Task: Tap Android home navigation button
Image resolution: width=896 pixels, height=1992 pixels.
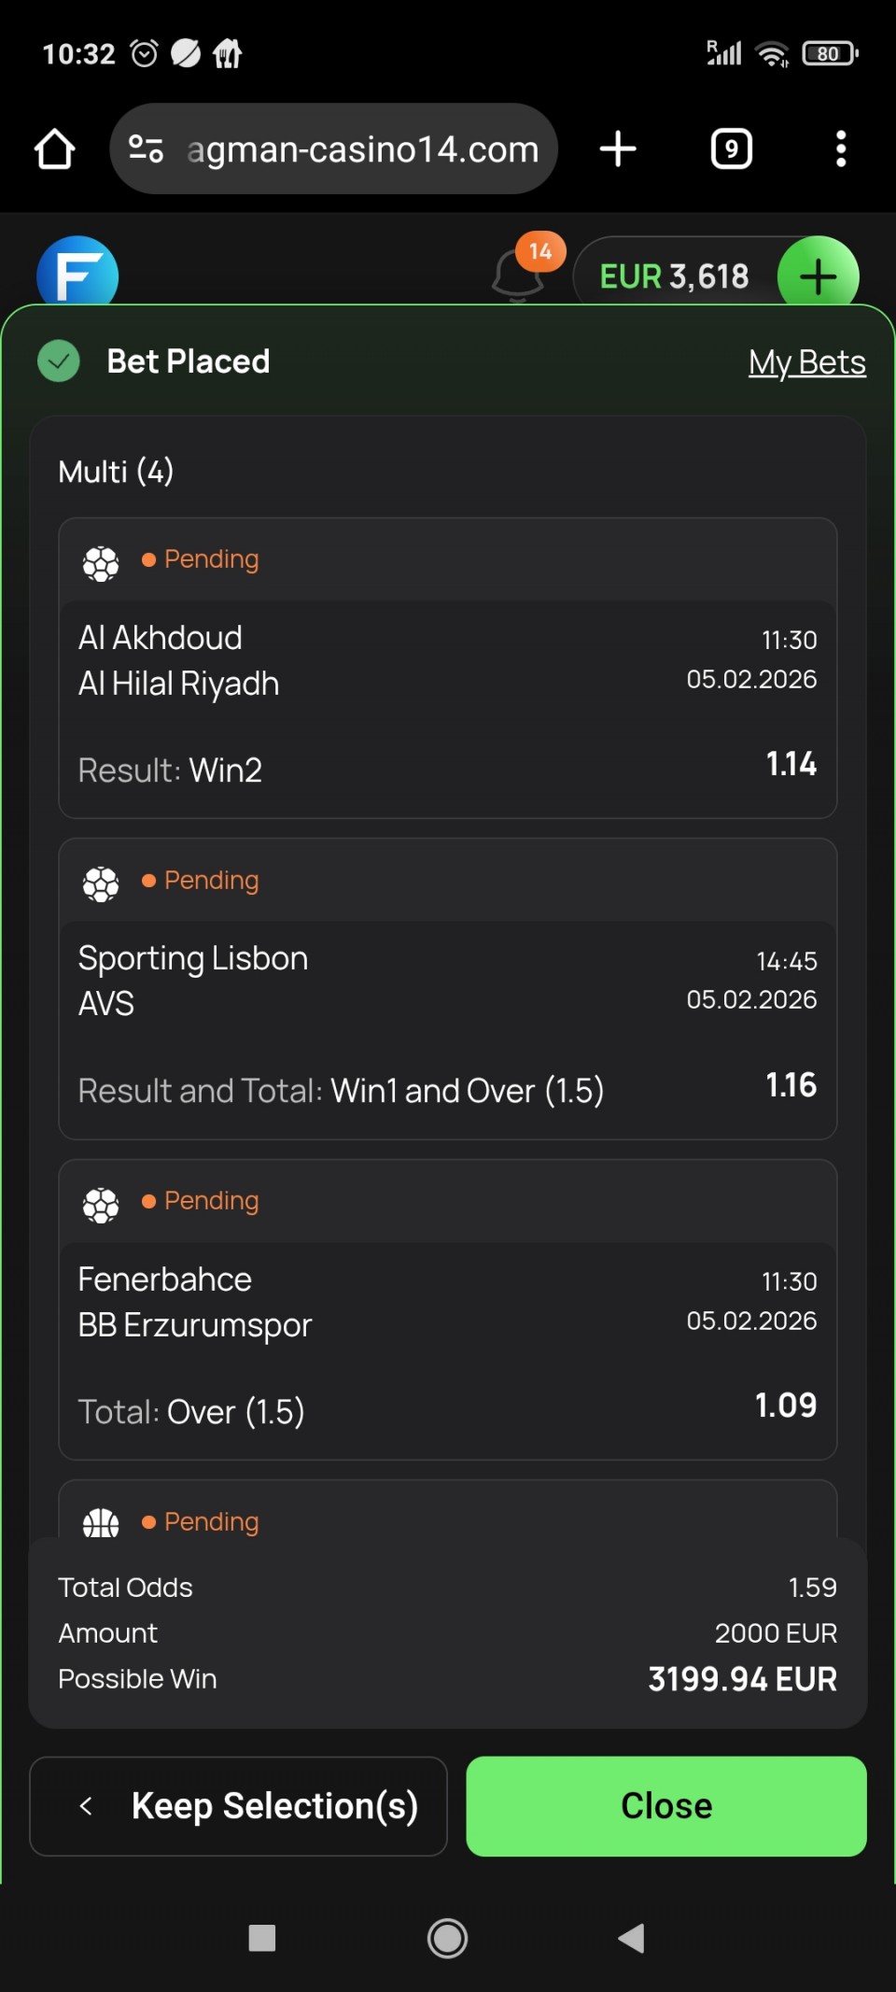Action: (x=447, y=1938)
